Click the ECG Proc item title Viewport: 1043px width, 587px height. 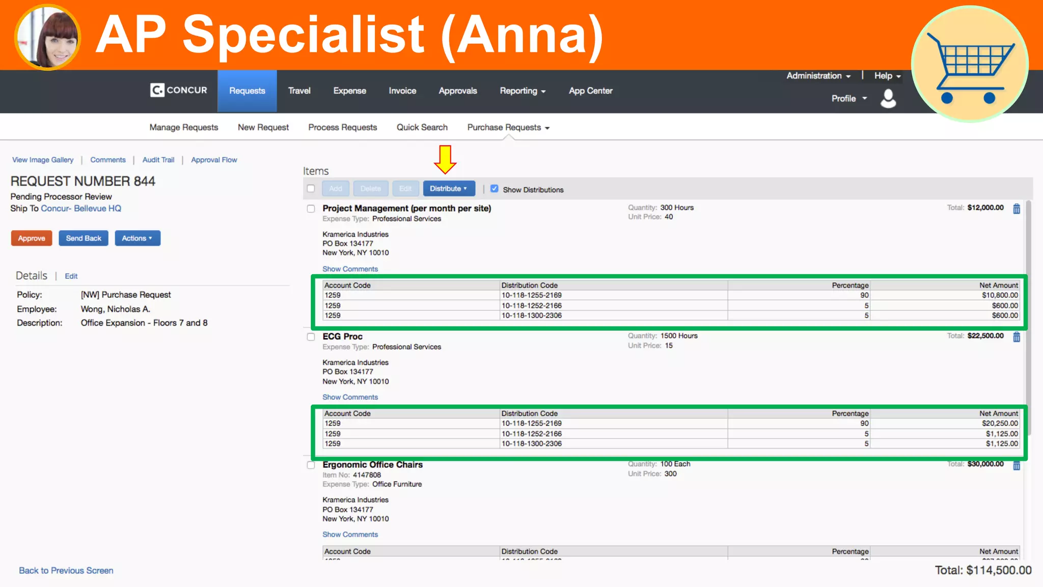tap(342, 337)
